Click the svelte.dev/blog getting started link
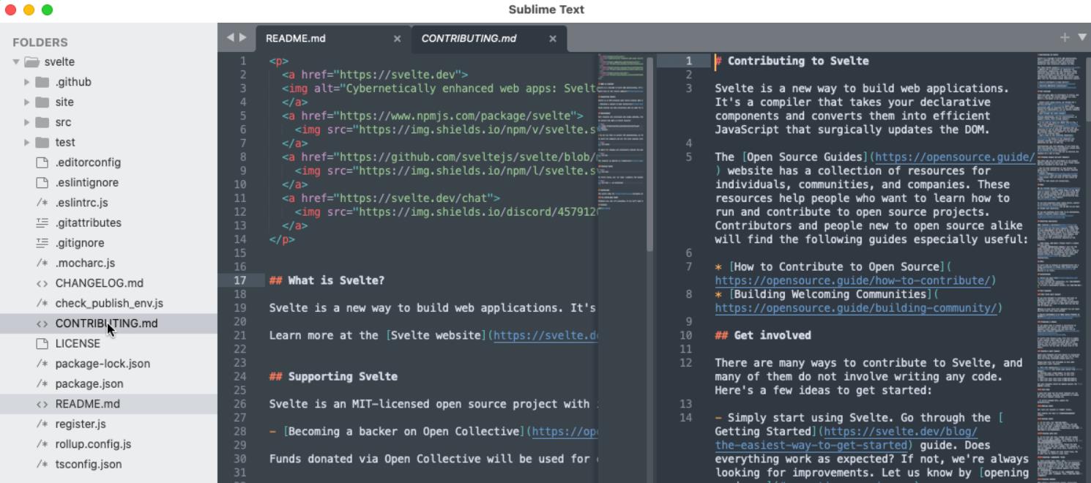 [846, 438]
